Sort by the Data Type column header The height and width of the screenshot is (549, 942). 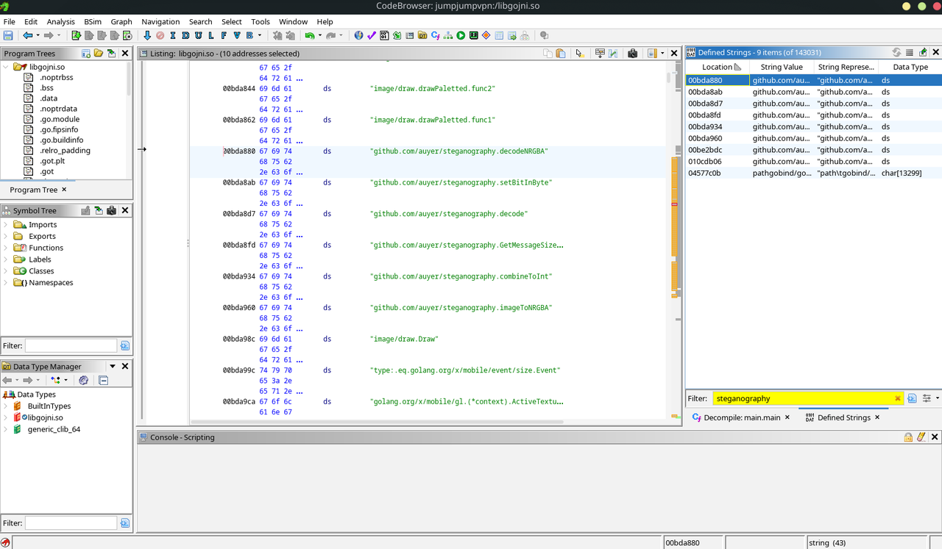(910, 67)
